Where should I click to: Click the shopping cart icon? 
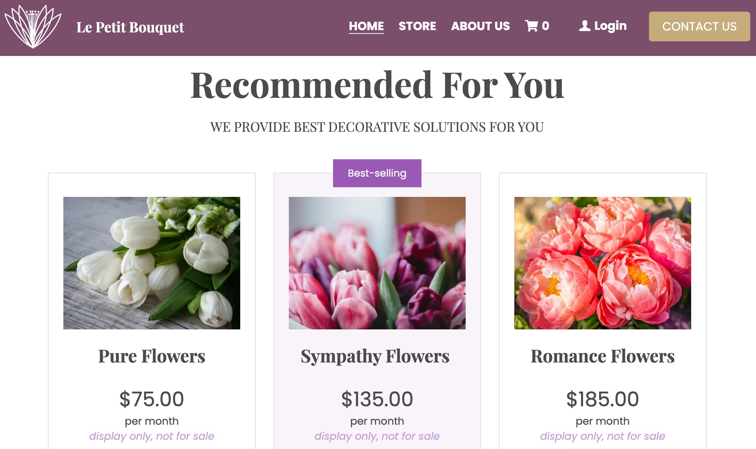pyautogui.click(x=531, y=26)
